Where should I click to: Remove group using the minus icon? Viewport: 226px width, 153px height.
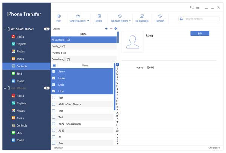coord(111,29)
